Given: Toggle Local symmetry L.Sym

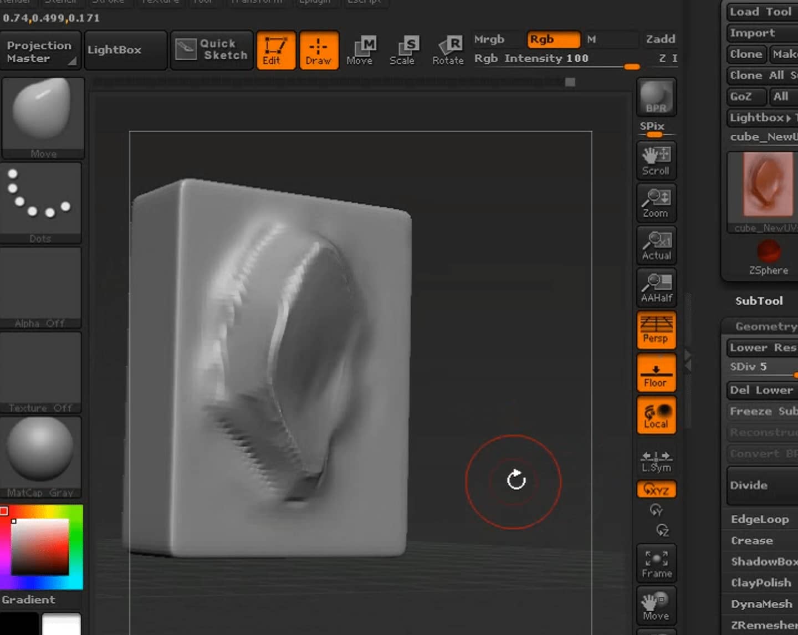Looking at the screenshot, I should 656,460.
